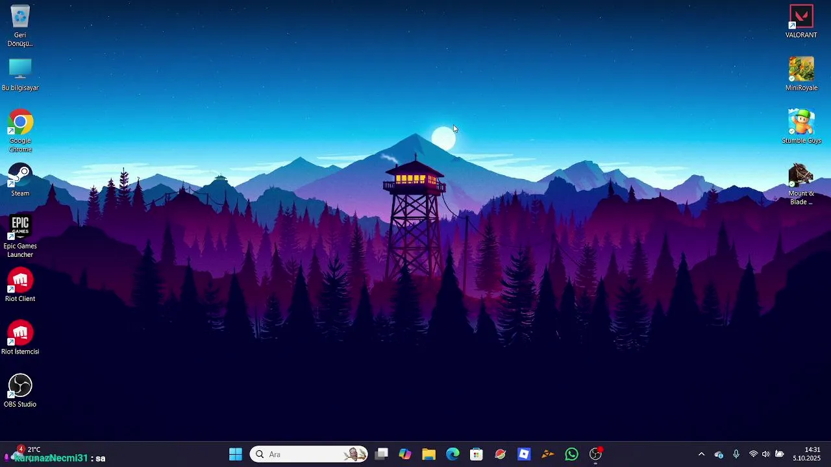Click the MiniRoyale desktop shortcut

801,75
